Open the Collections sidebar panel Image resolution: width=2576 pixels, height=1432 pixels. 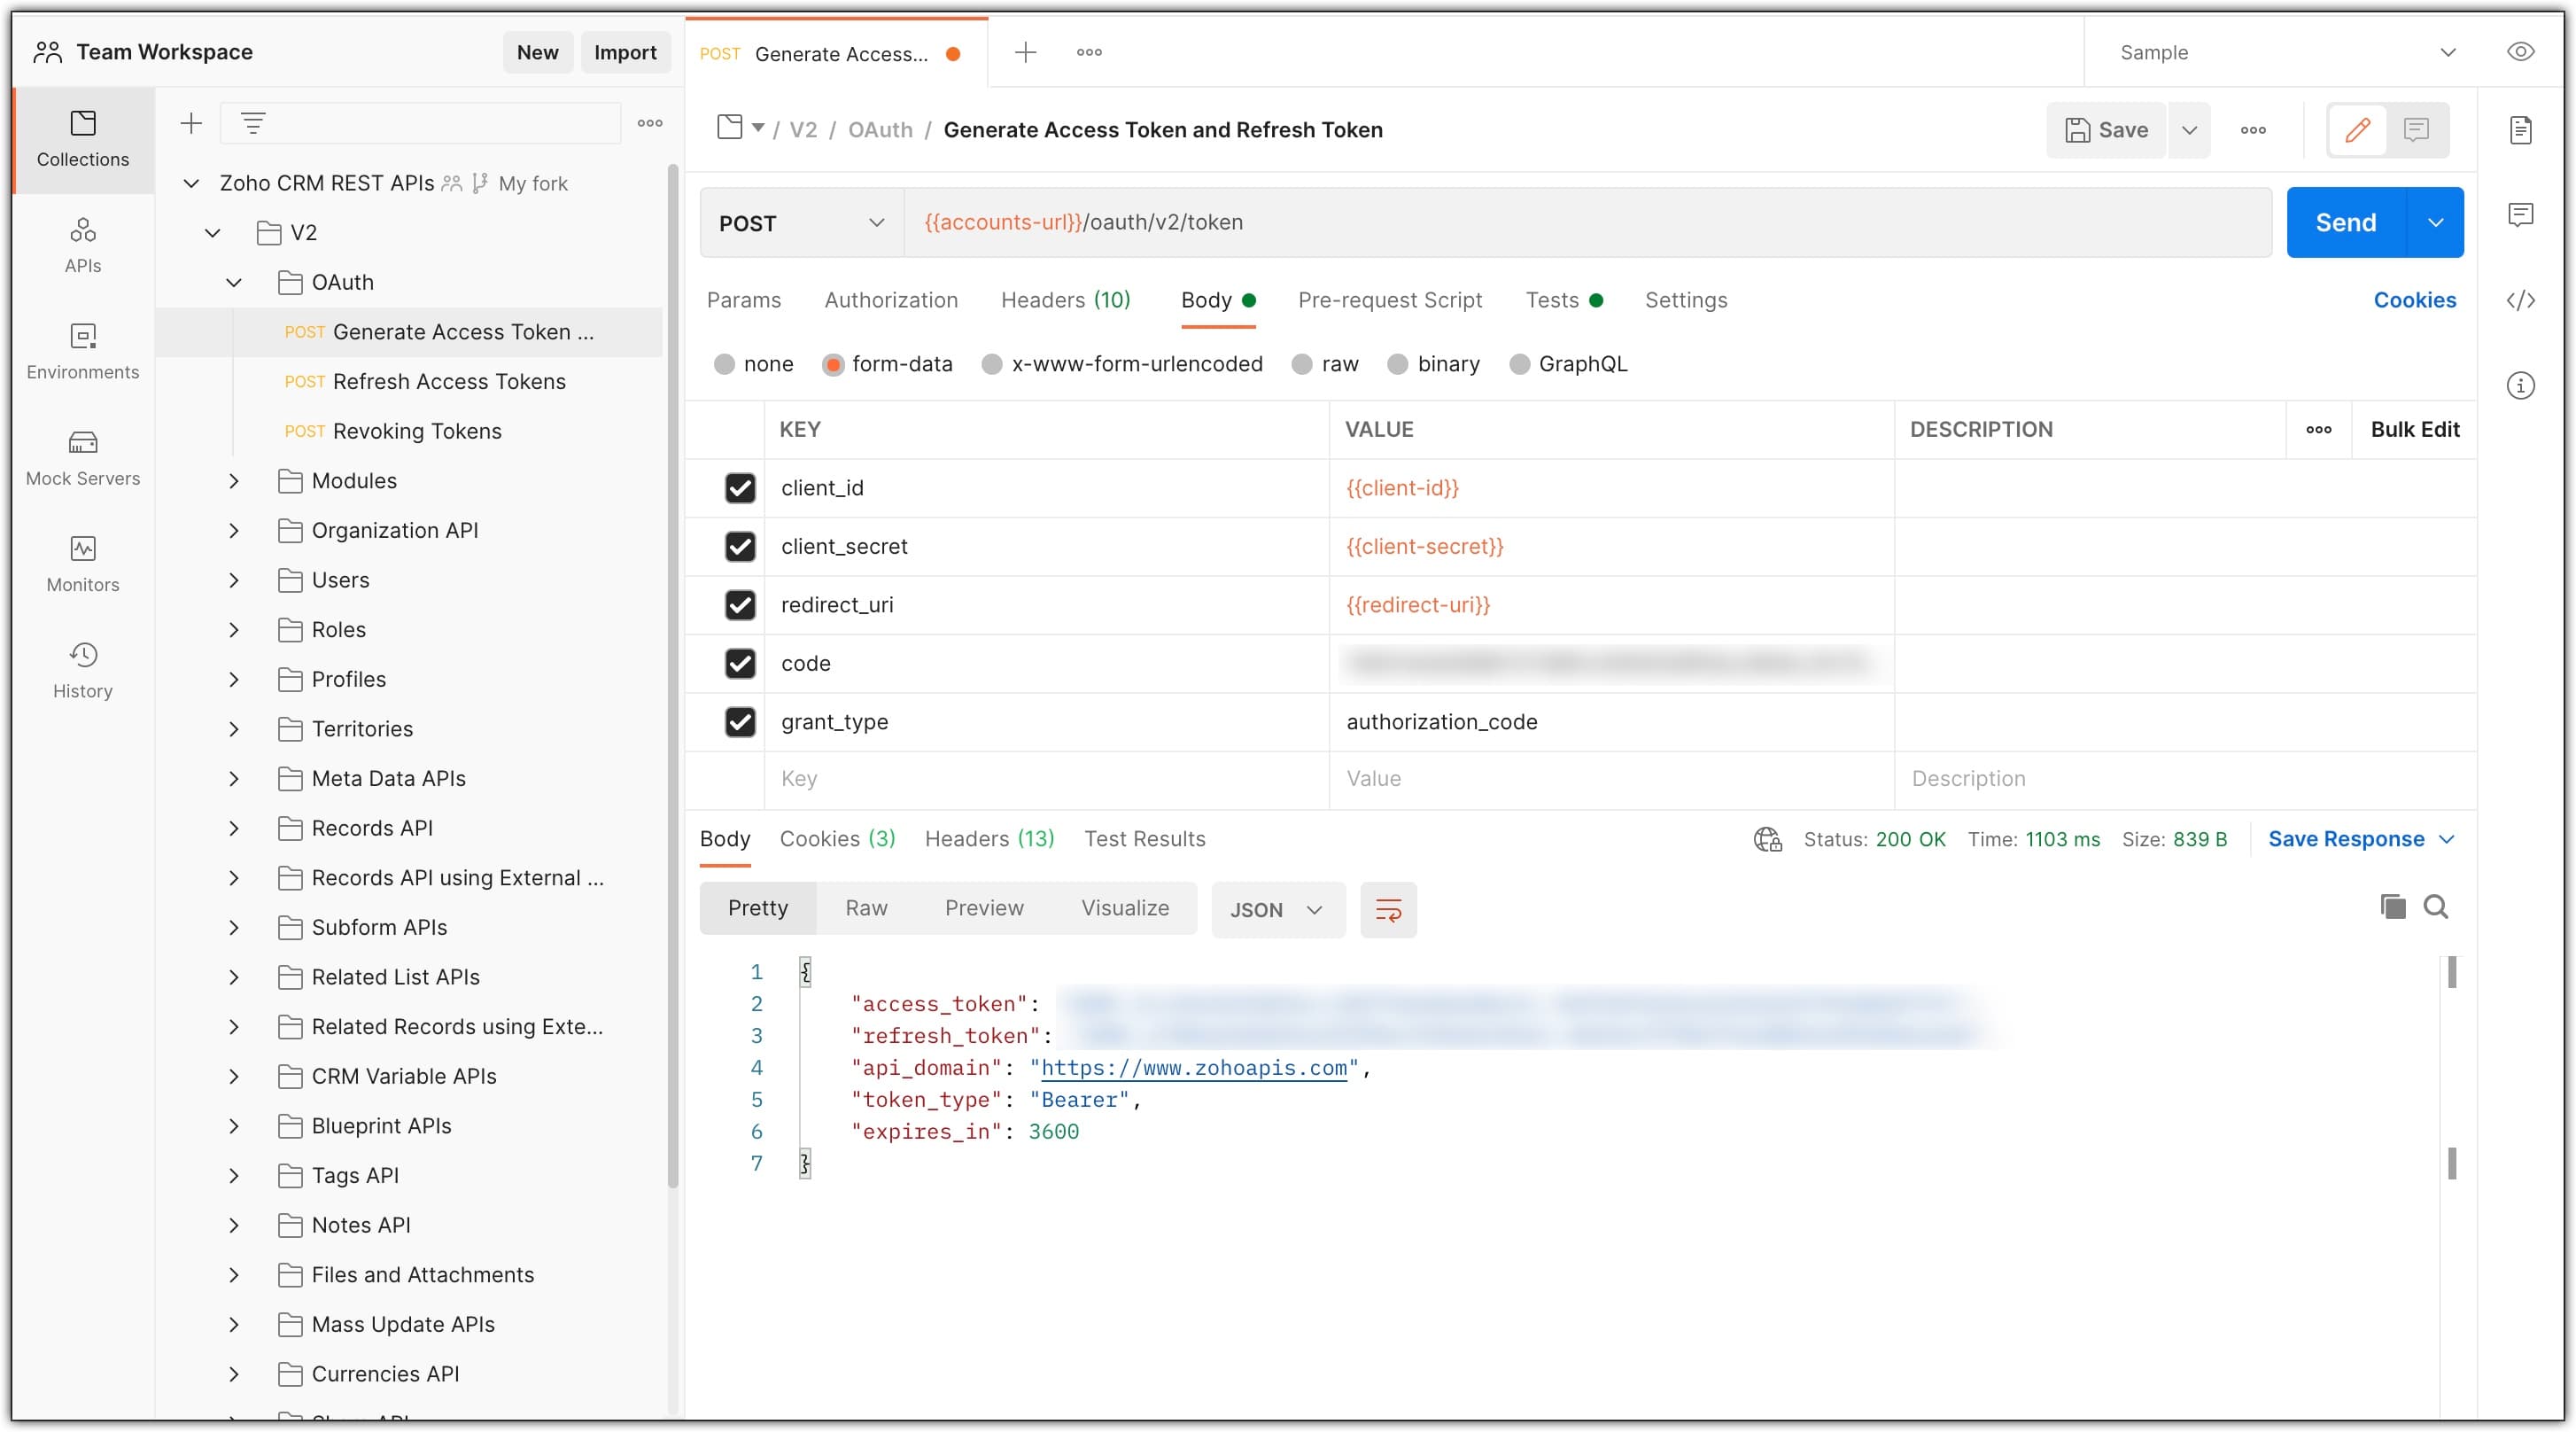[83, 139]
